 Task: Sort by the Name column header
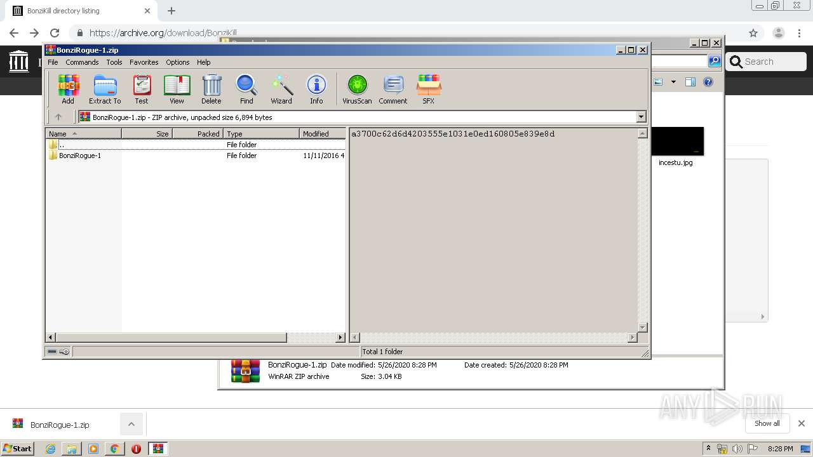83,133
